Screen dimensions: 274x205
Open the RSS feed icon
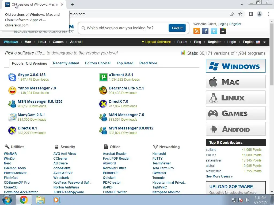click(x=197, y=31)
